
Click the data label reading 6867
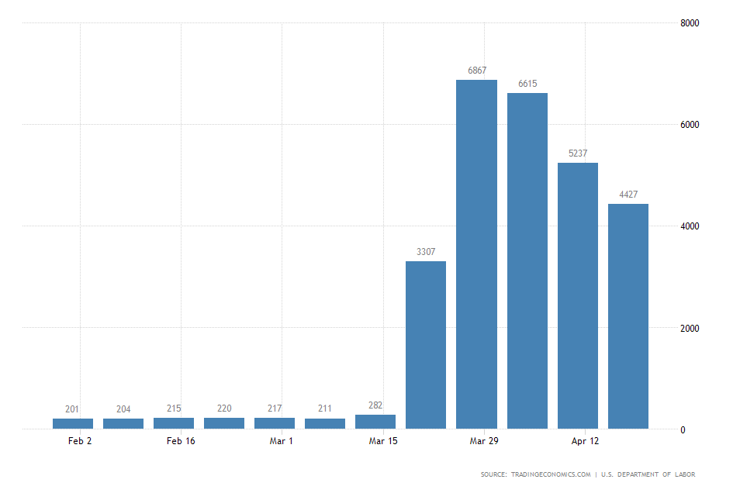(475, 71)
